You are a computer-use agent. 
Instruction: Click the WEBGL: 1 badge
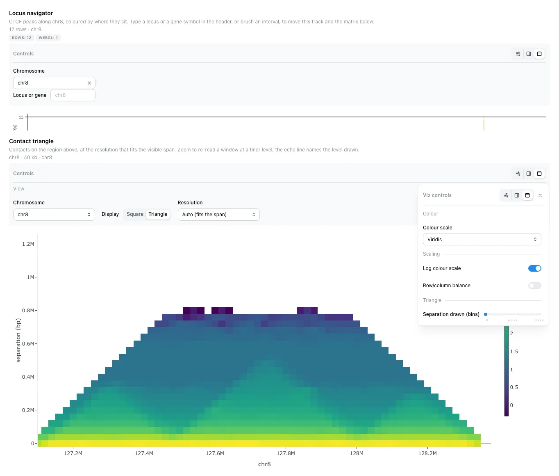[48, 38]
